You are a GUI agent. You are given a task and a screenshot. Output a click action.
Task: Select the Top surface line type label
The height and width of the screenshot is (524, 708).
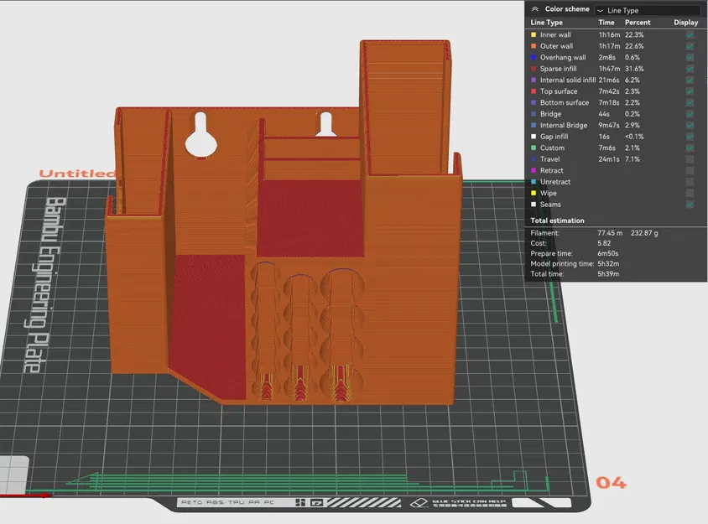[558, 91]
